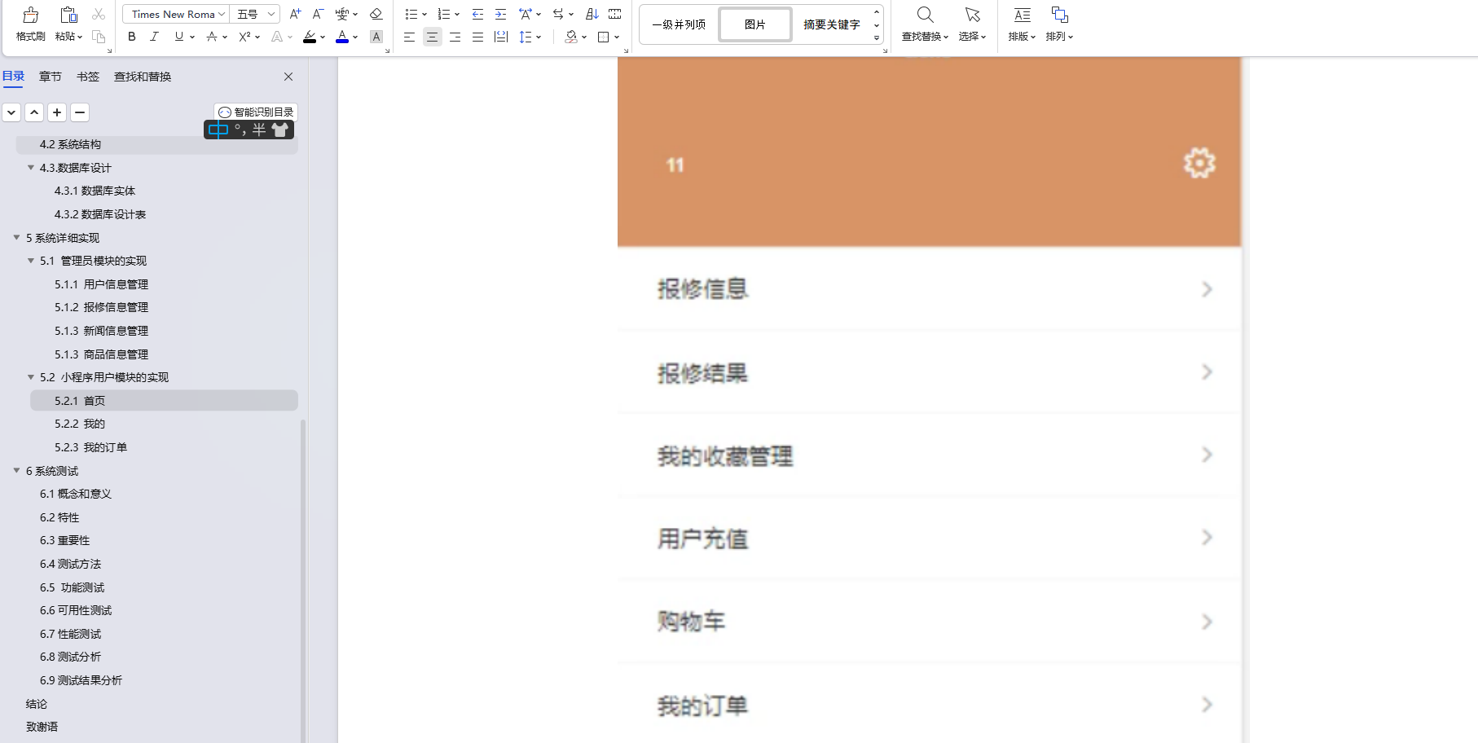Click the 智能识别目录 button
This screenshot has height=743, width=1478.
tap(256, 112)
